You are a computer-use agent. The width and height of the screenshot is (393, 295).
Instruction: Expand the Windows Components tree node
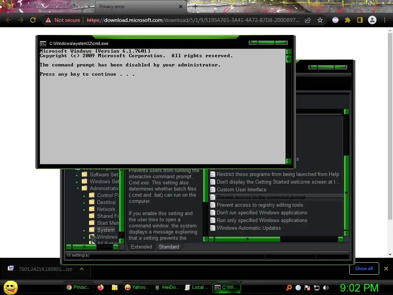pos(84,237)
